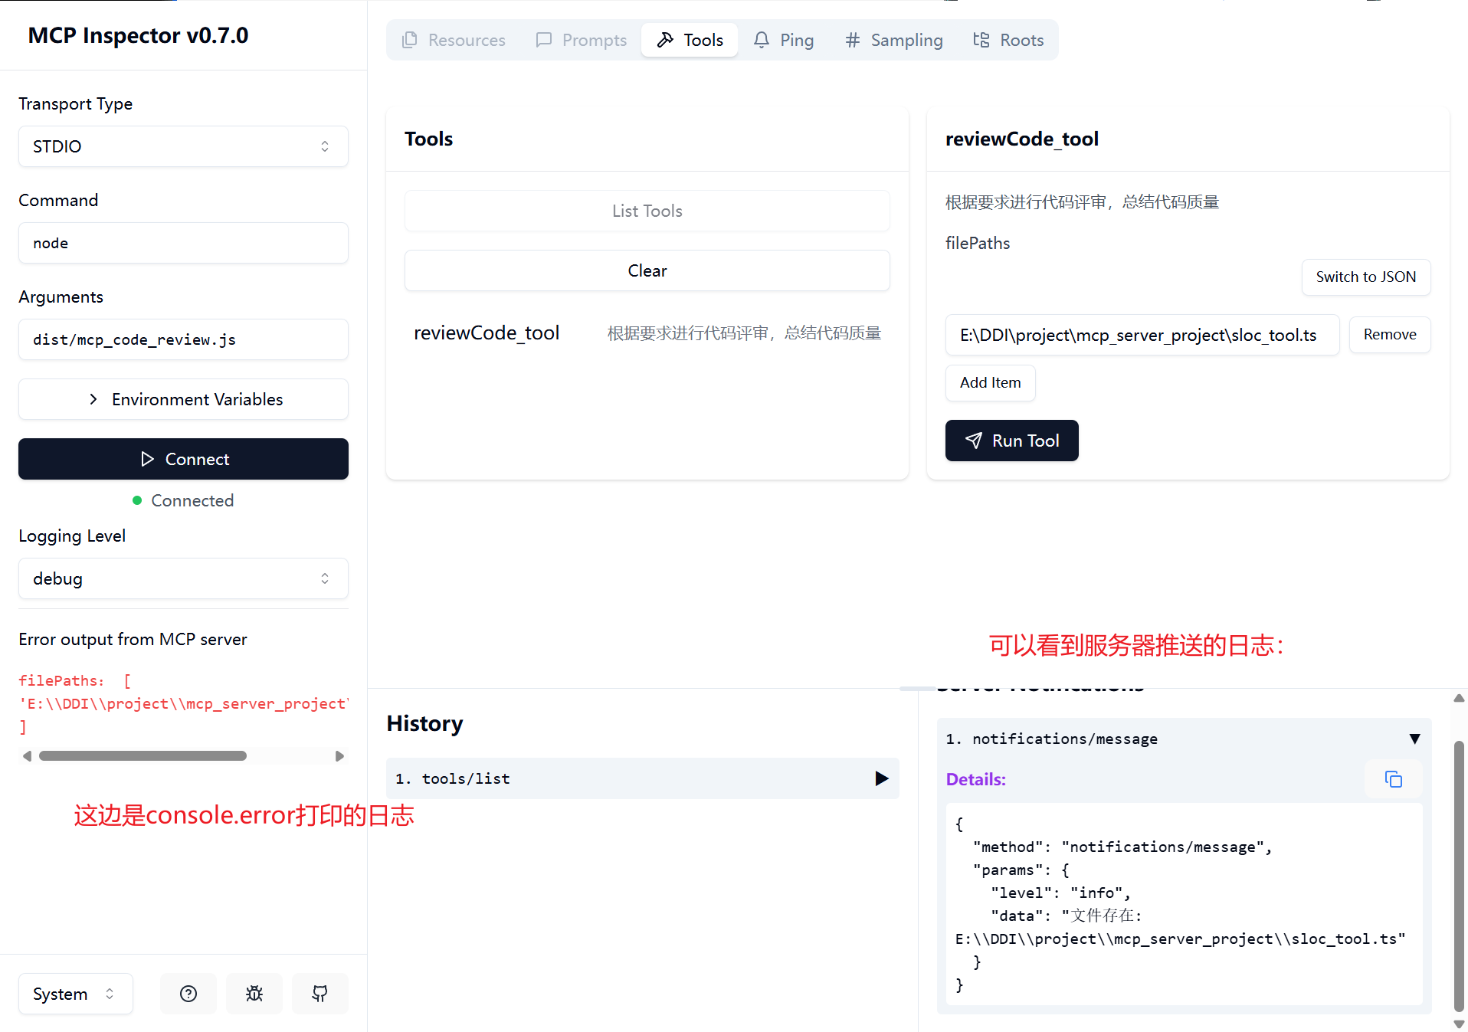This screenshot has height=1032, width=1468.
Task: Click the Connect button
Action: 183,459
